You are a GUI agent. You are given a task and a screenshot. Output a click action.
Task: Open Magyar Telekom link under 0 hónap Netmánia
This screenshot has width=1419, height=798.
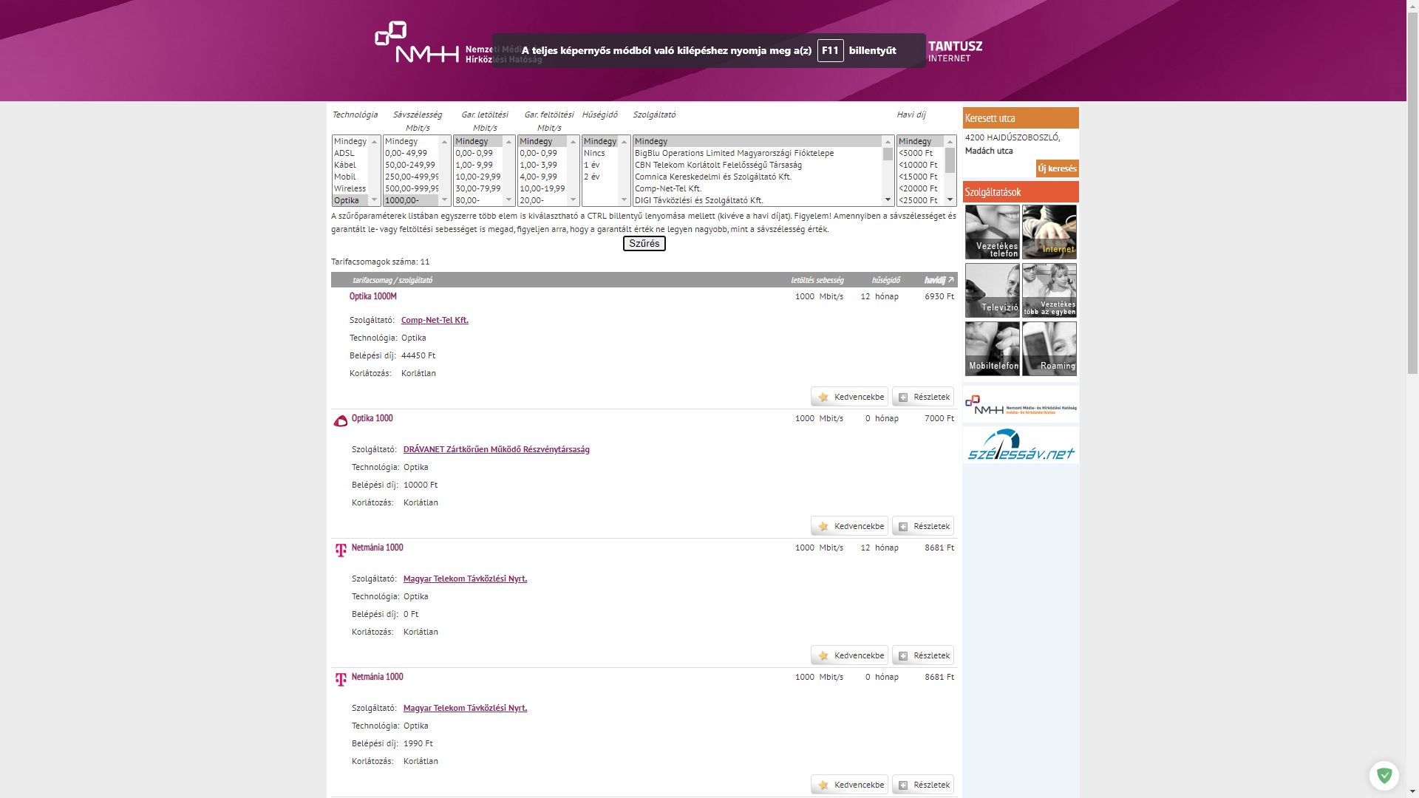[465, 708]
